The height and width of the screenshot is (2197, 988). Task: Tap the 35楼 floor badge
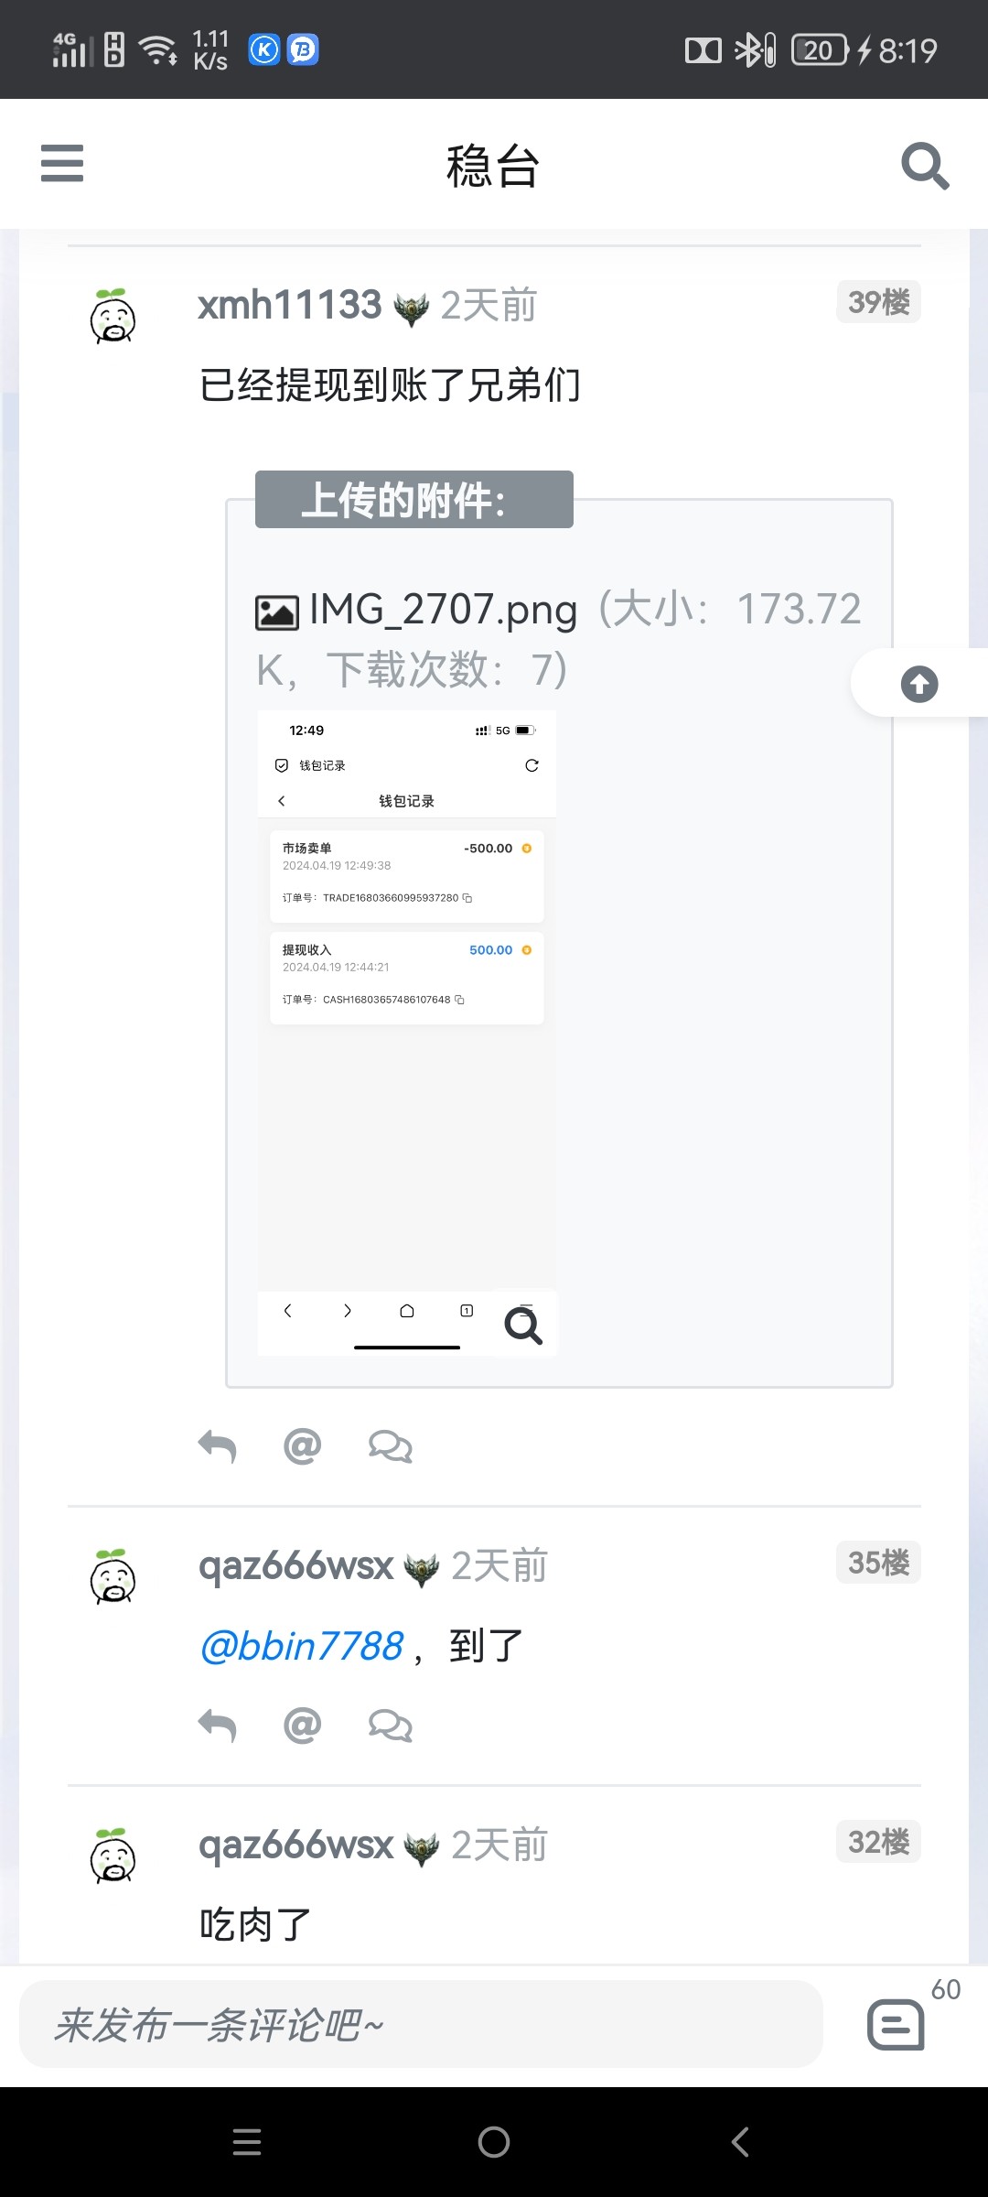click(878, 1563)
